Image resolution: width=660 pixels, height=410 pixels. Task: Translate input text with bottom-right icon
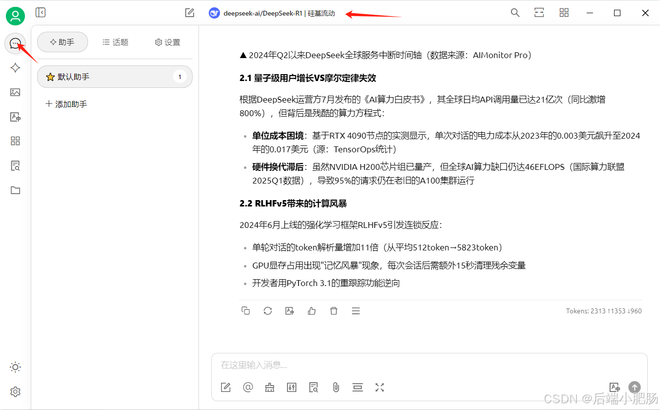pyautogui.click(x=614, y=388)
